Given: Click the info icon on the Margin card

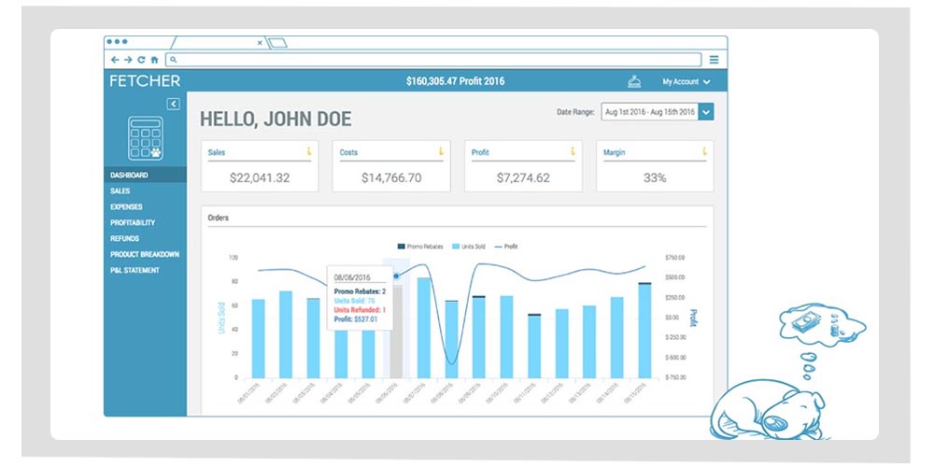Looking at the screenshot, I should pyautogui.click(x=703, y=151).
